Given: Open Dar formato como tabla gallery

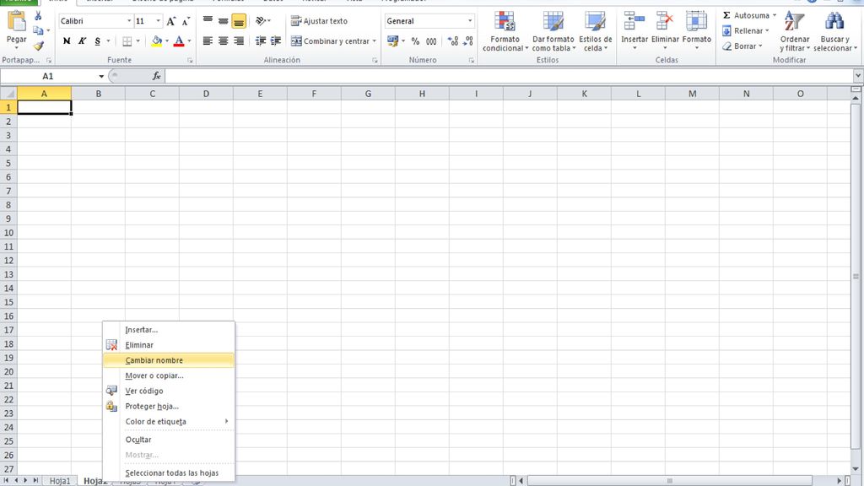Looking at the screenshot, I should [553, 32].
